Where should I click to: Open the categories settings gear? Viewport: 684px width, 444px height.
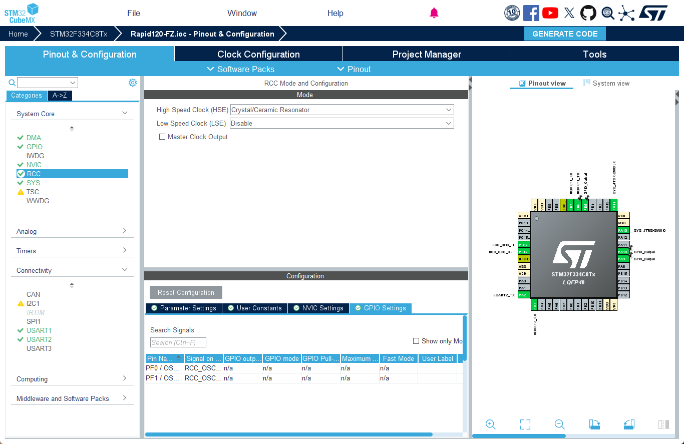pyautogui.click(x=132, y=83)
